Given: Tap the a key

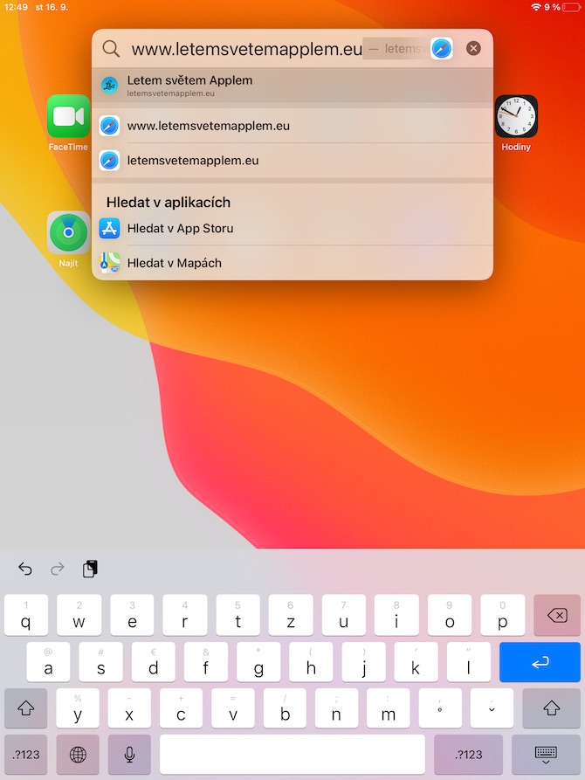Looking at the screenshot, I should [x=48, y=662].
